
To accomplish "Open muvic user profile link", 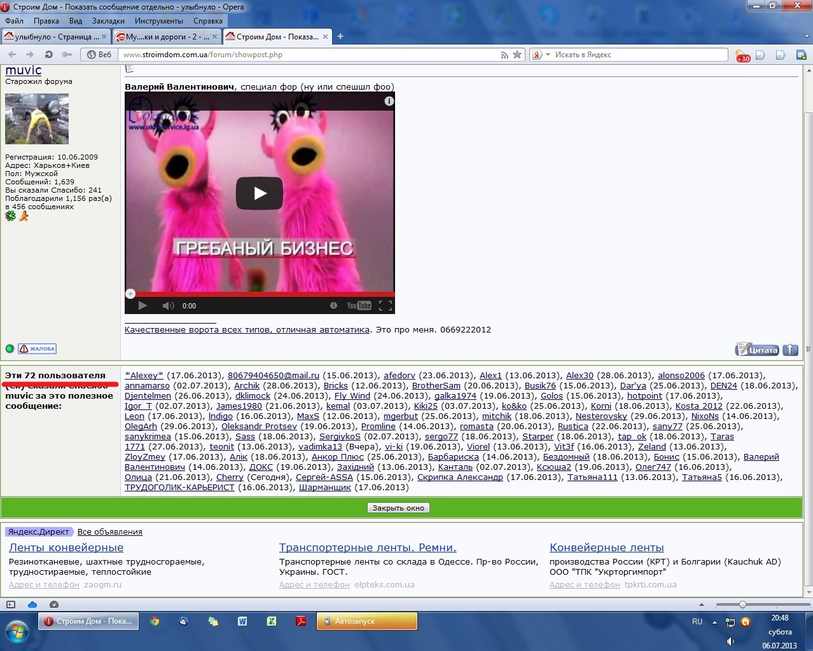I will coord(24,71).
